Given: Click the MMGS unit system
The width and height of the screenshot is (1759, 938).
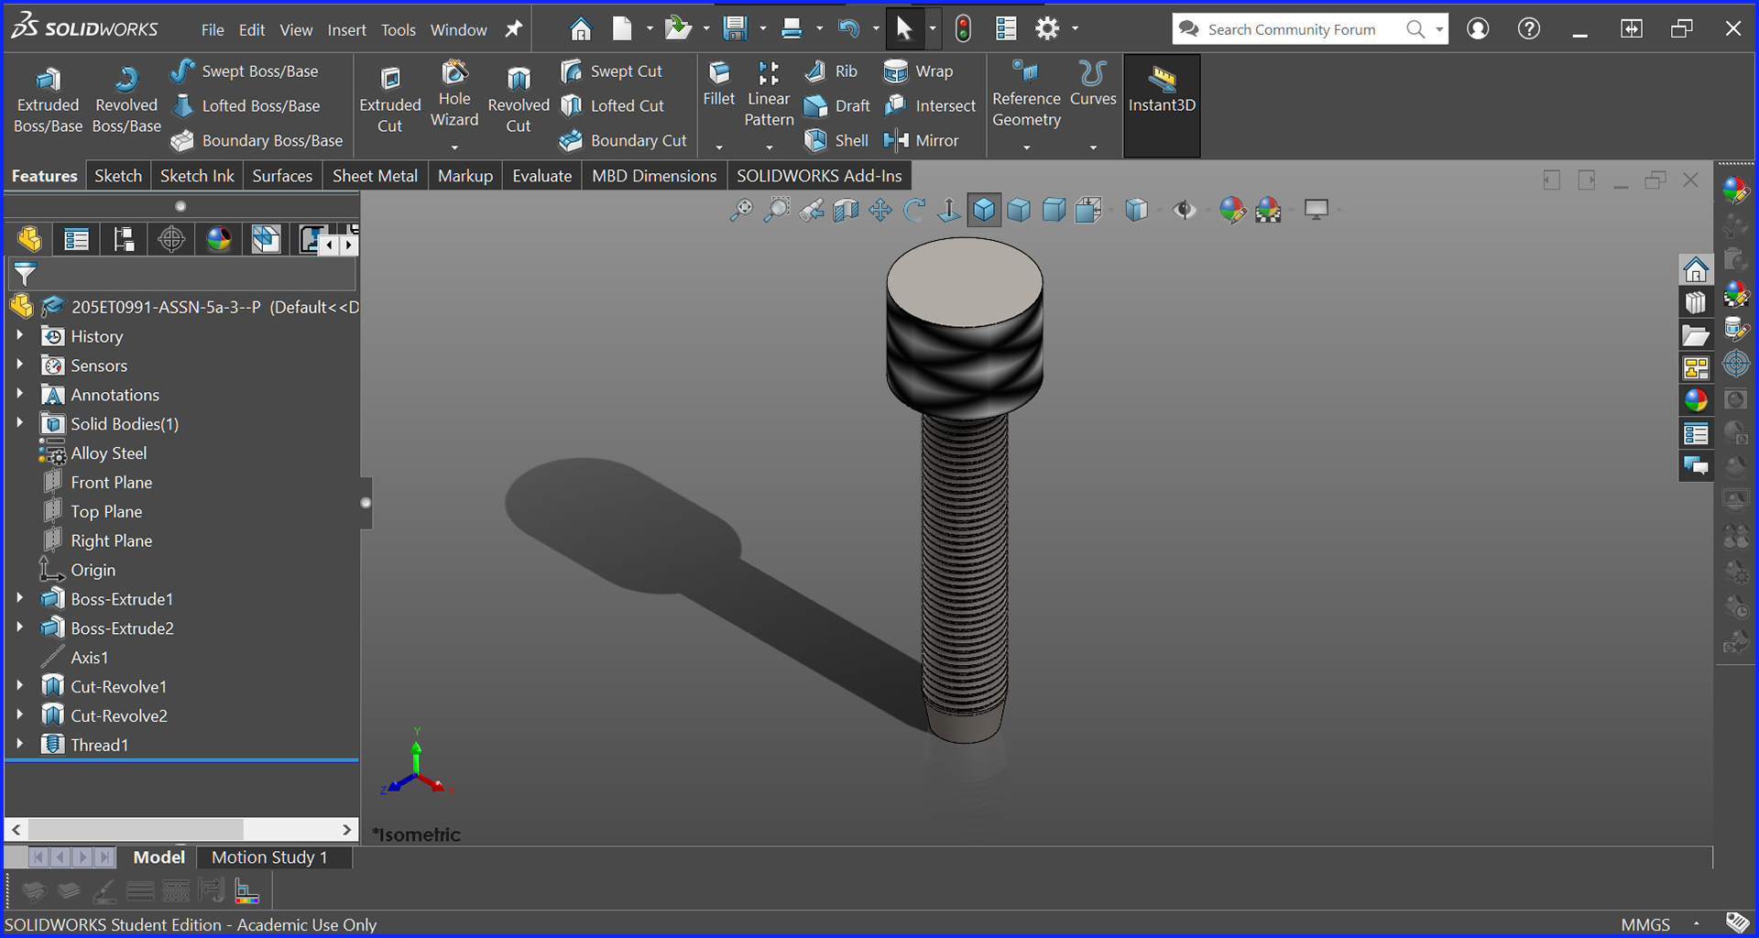Looking at the screenshot, I should 1645,924.
